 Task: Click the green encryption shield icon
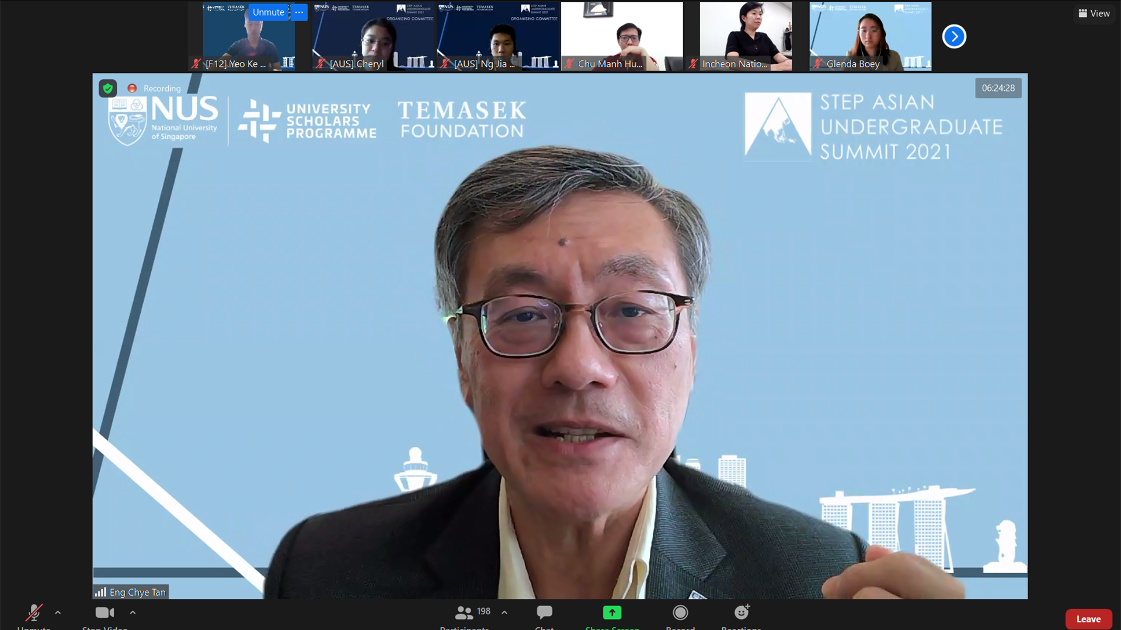108,88
